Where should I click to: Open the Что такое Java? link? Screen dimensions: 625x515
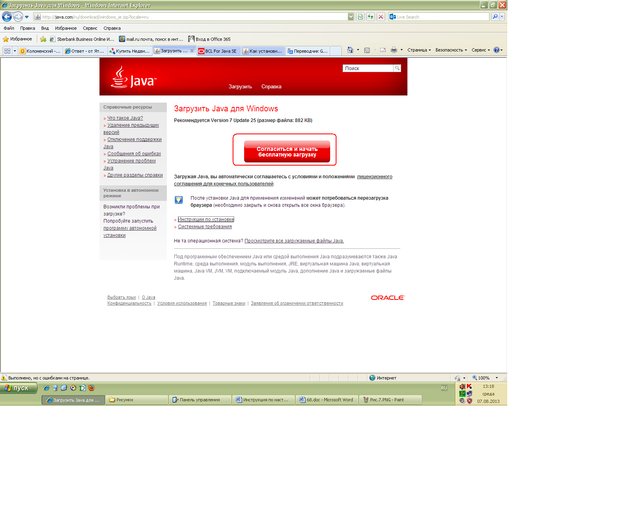pyautogui.click(x=125, y=118)
